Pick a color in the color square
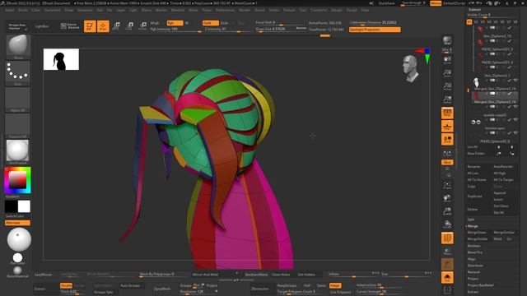 point(17,179)
